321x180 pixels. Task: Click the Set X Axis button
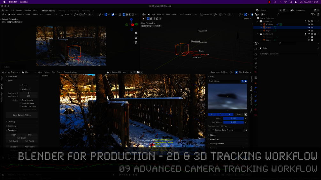point(13,141)
